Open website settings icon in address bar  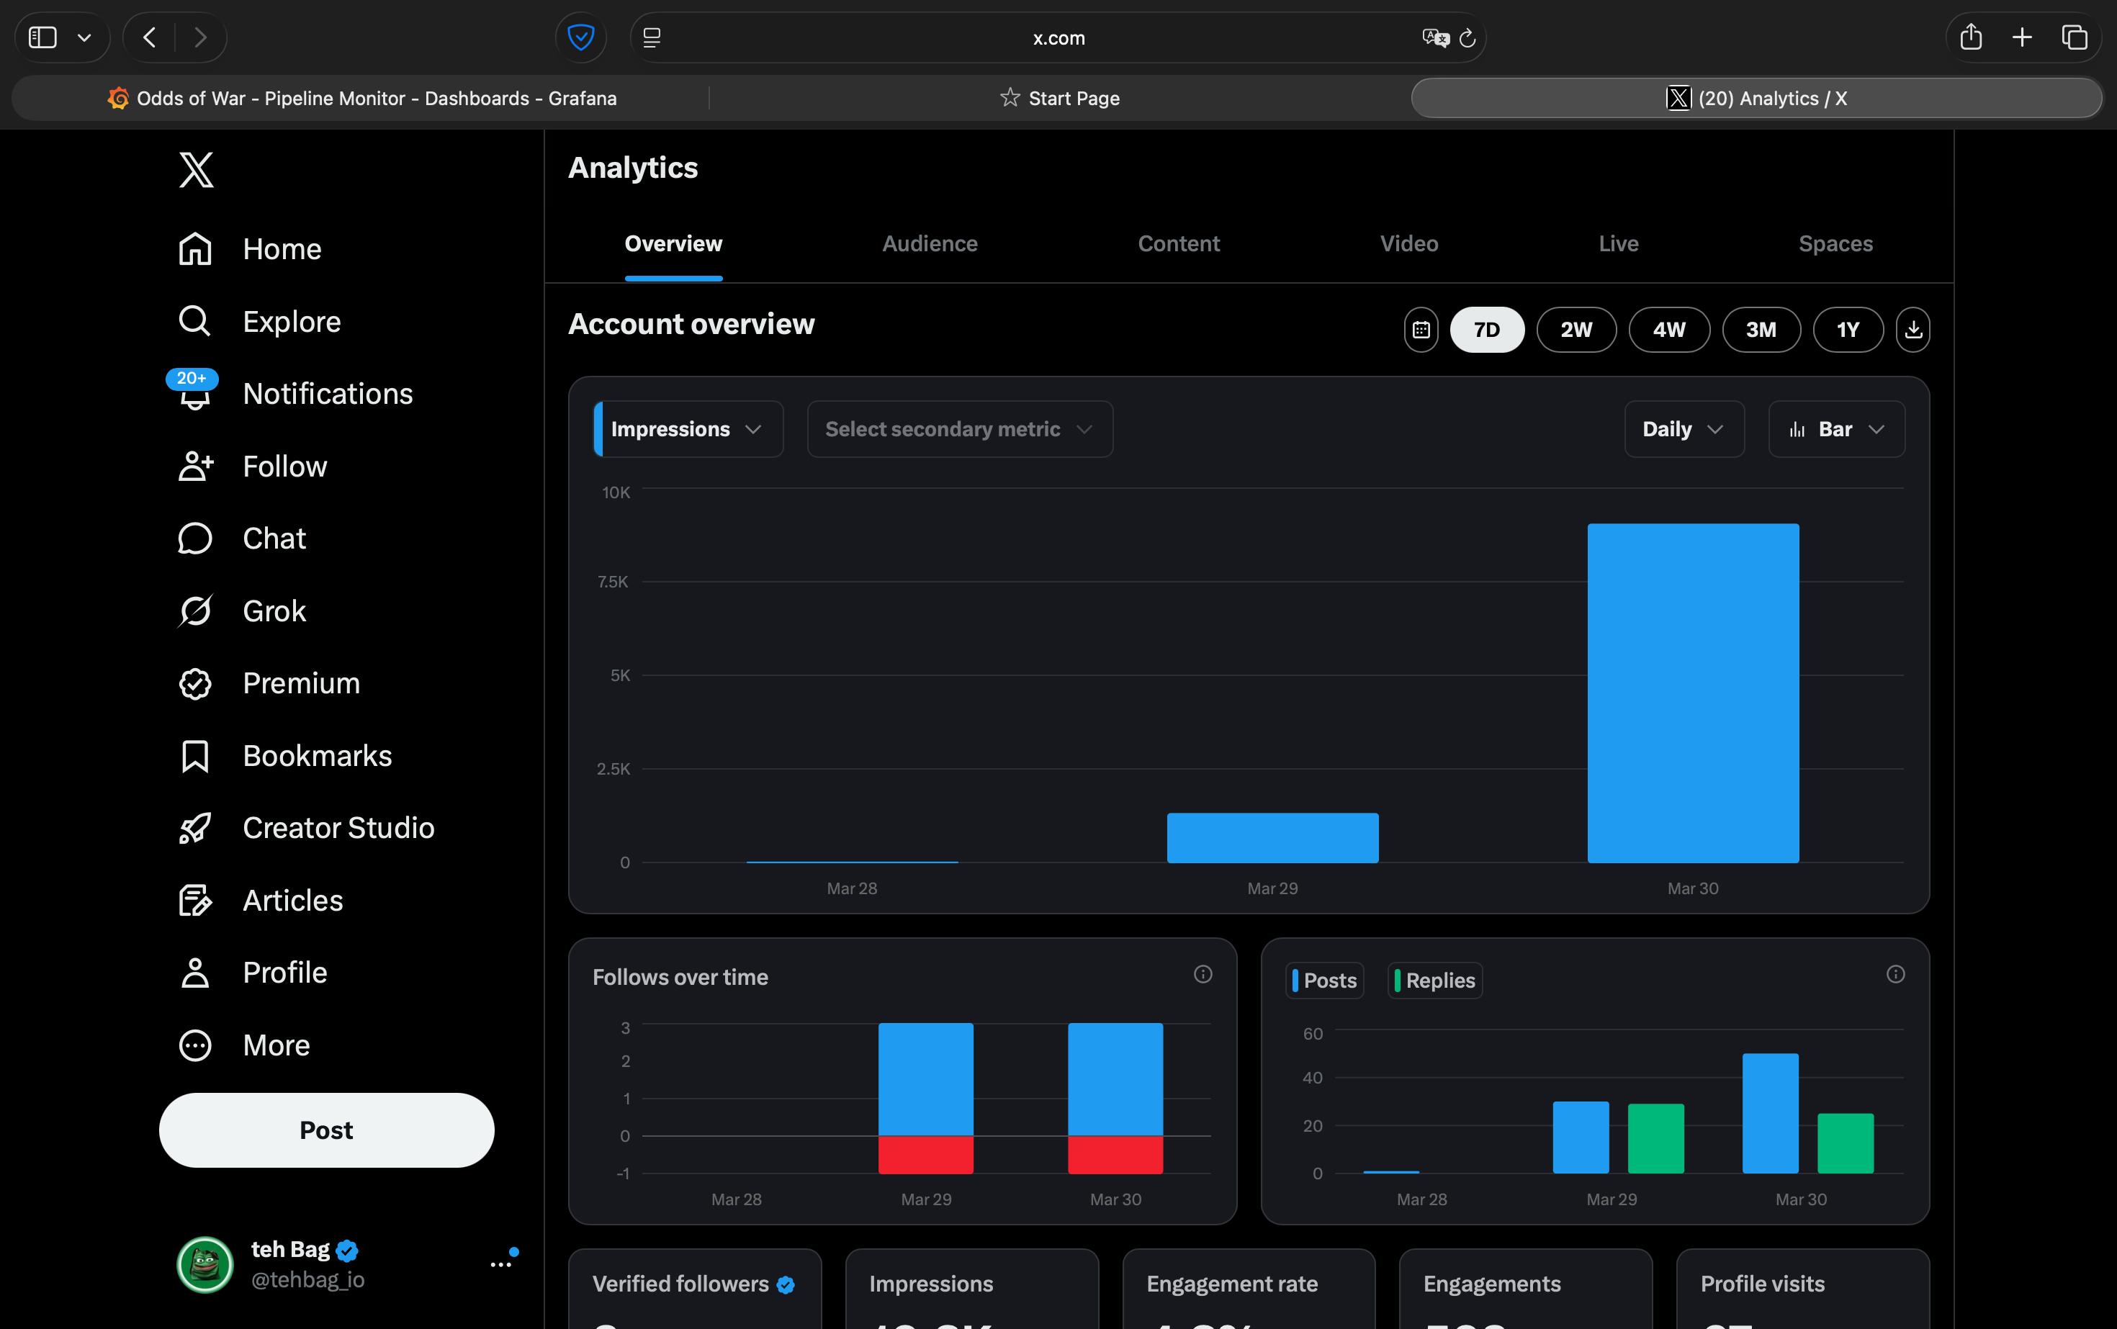coord(652,37)
